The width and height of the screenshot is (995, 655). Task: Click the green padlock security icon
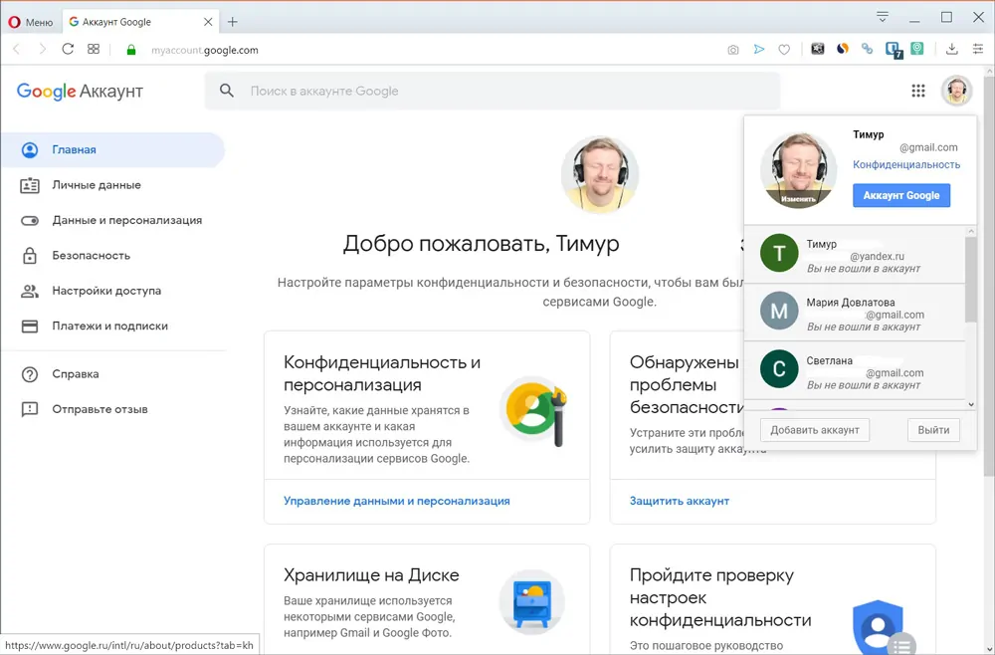point(131,50)
